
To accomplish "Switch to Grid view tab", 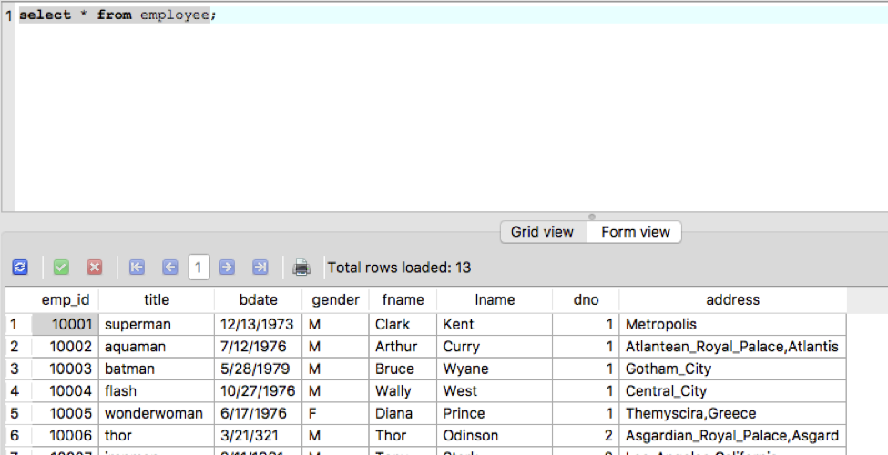I will (543, 232).
